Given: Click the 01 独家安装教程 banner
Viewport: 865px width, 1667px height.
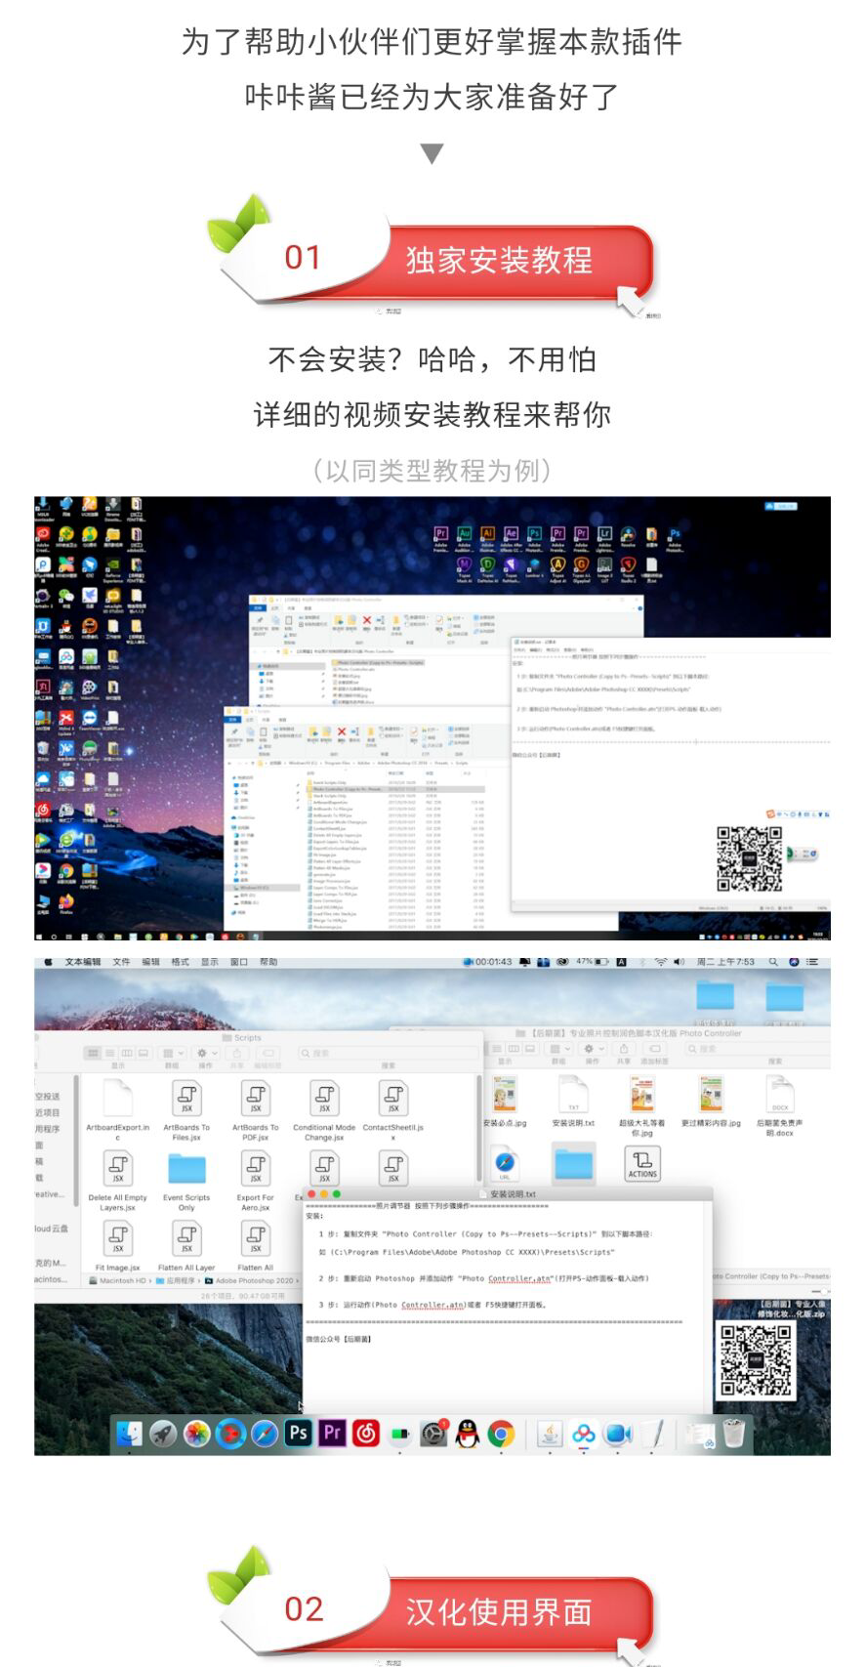Looking at the screenshot, I should (x=432, y=258).
